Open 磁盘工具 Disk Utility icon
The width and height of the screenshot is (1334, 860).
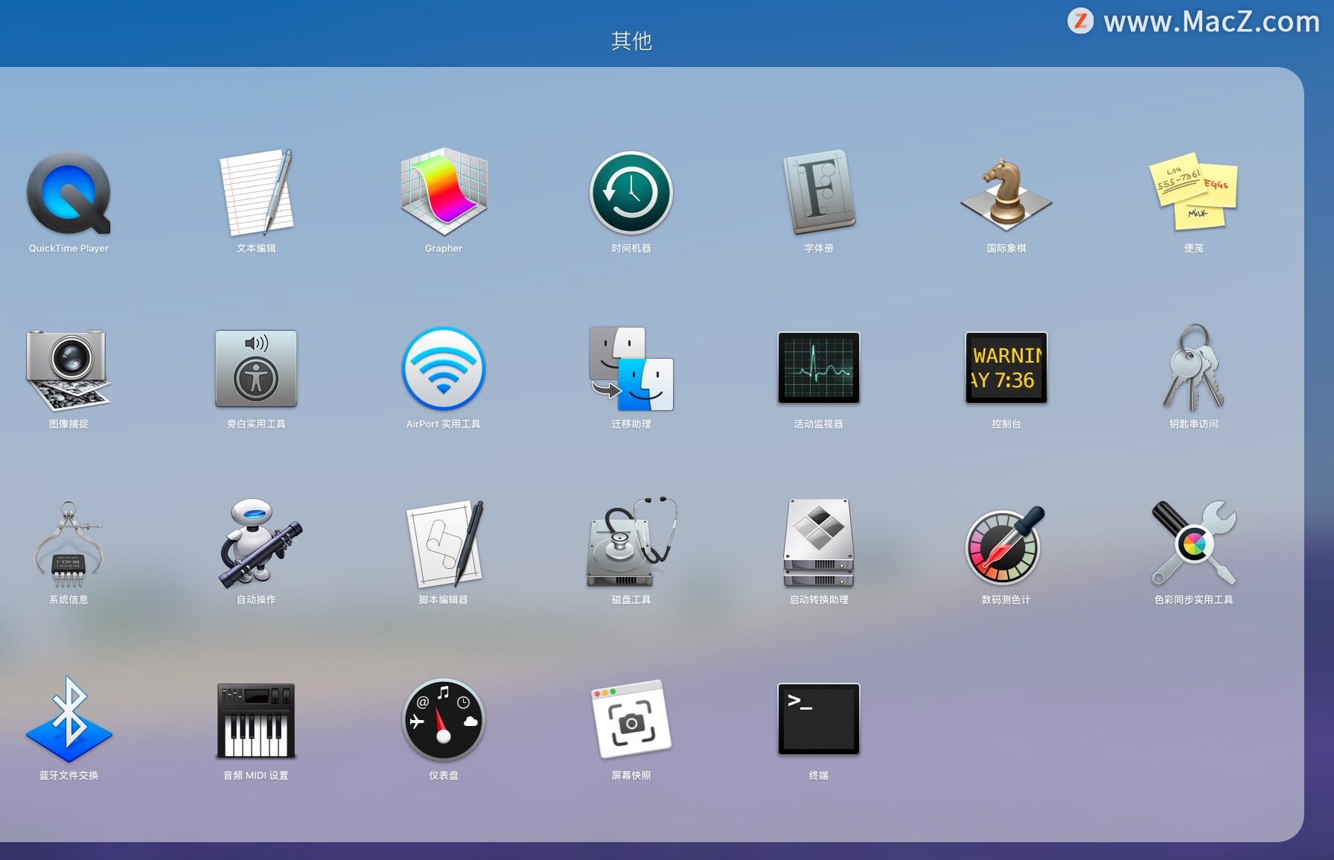pos(633,543)
